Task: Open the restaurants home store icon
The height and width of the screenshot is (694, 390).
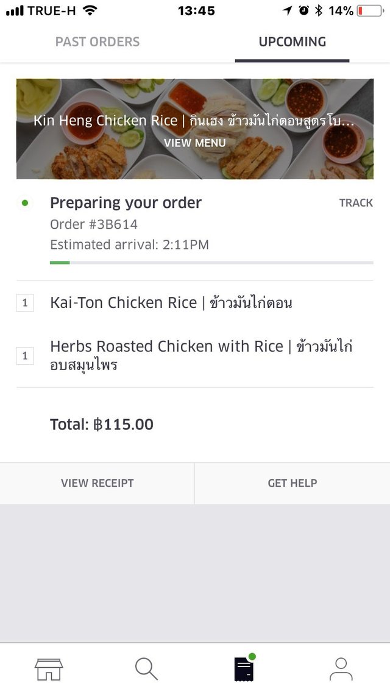Action: (48, 669)
